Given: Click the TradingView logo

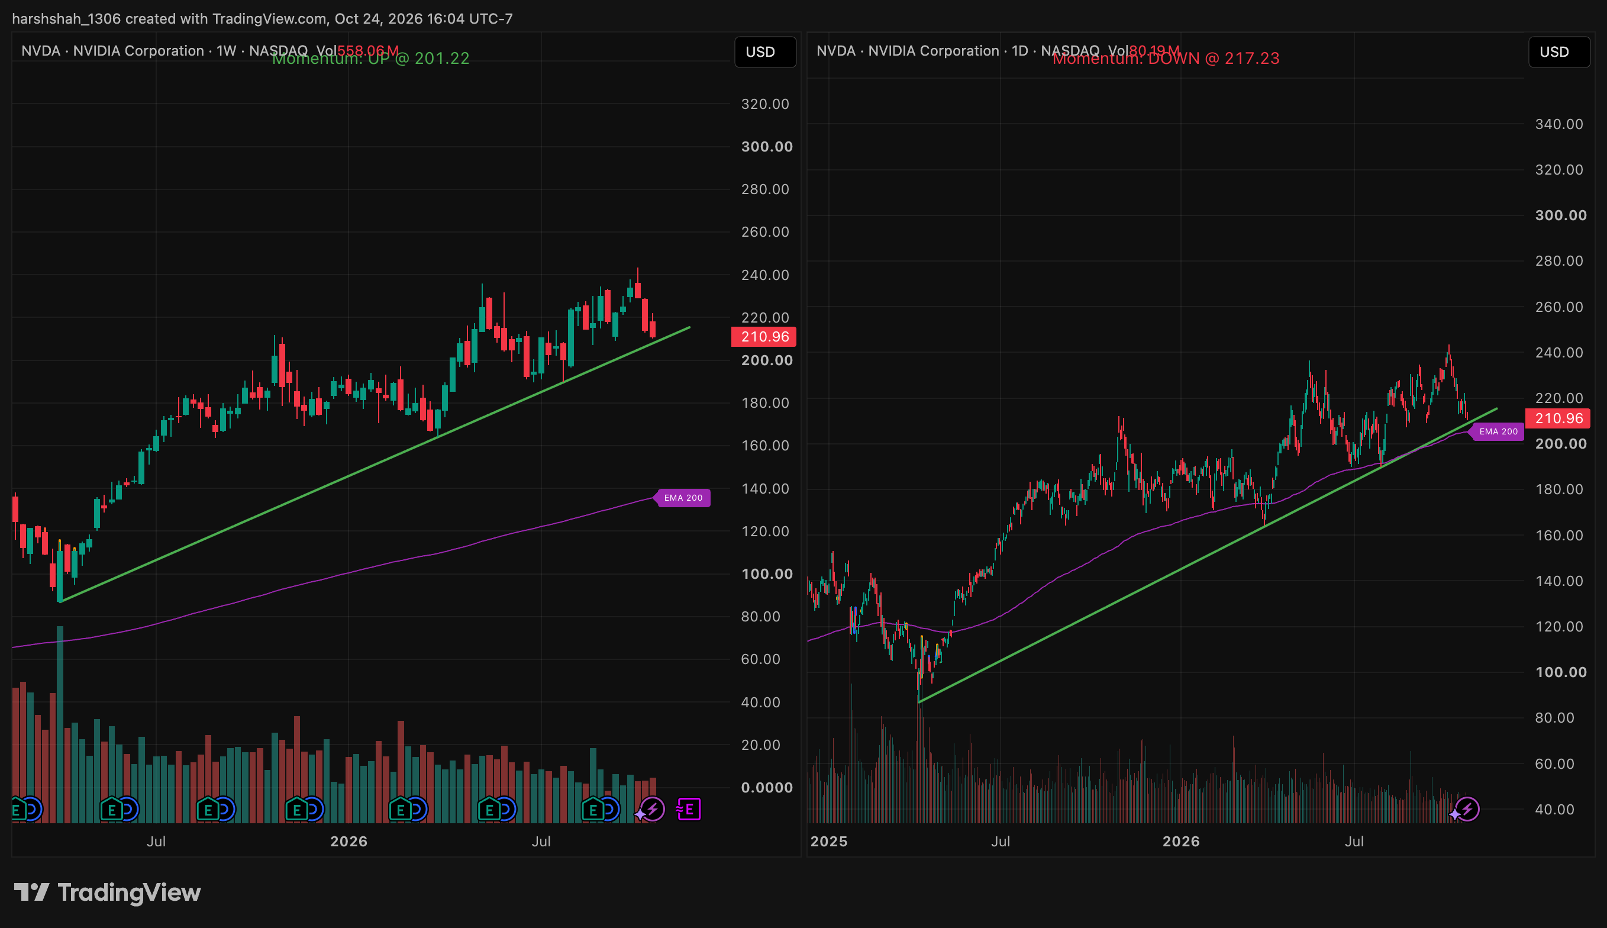Looking at the screenshot, I should point(107,892).
